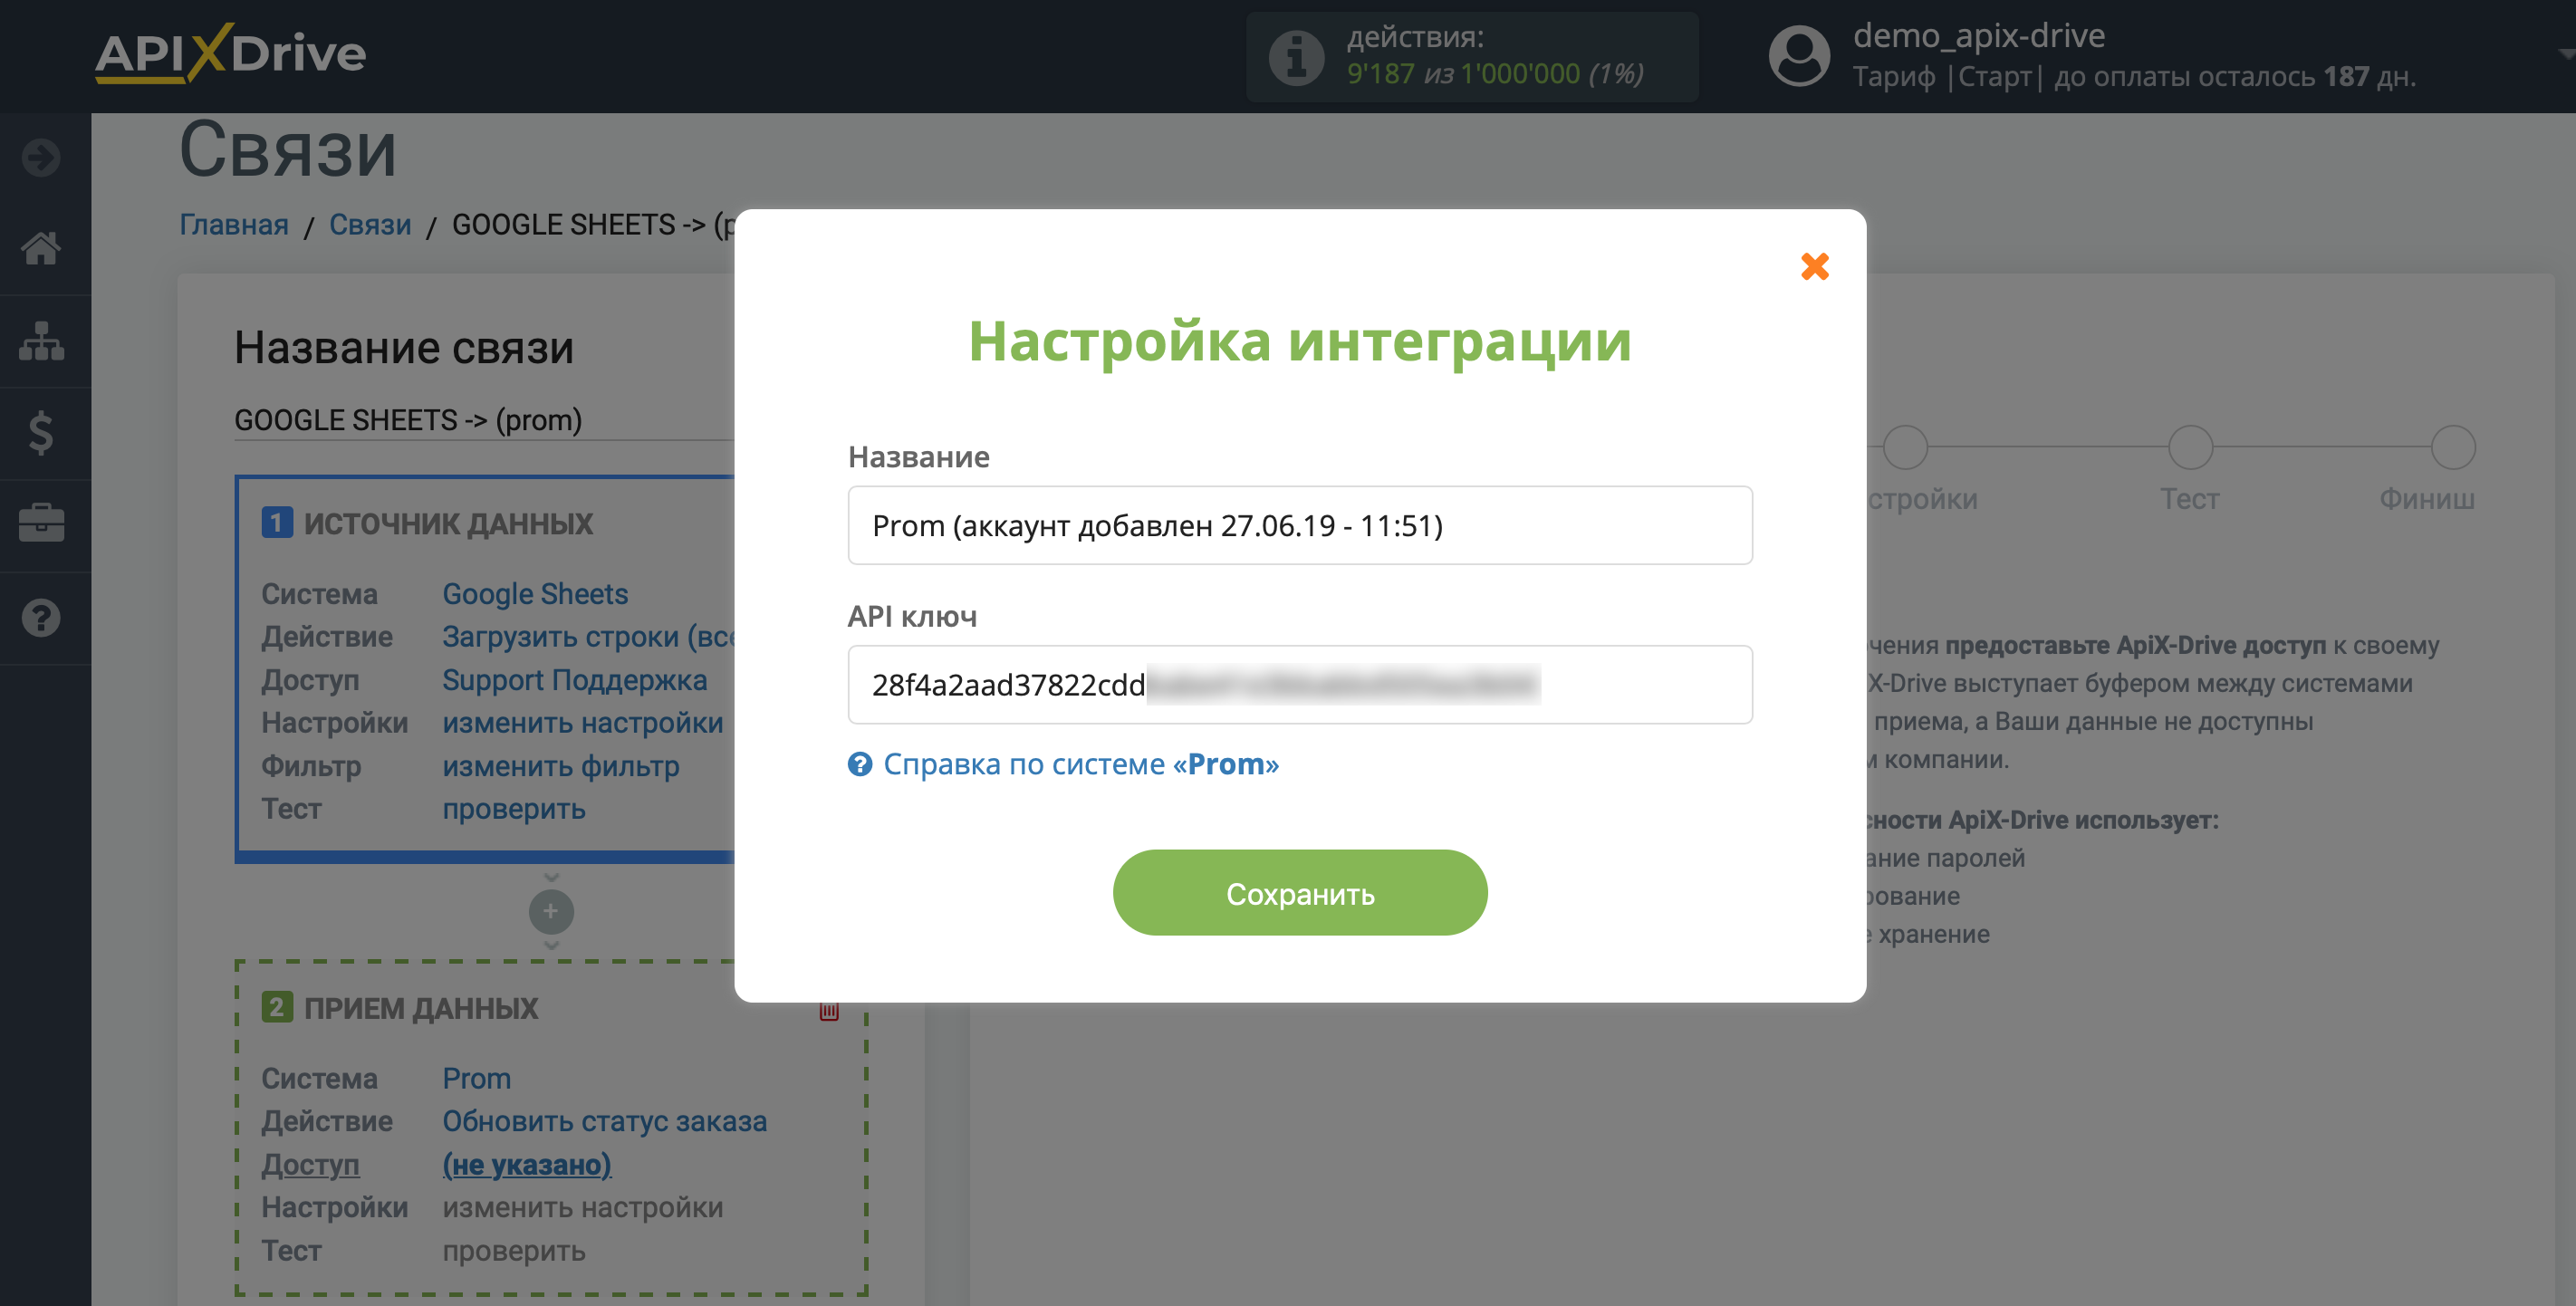Click the delete trash icon of ПРИЕМ ДАННЫХ
This screenshot has width=2576, height=1306.
coord(828,1011)
